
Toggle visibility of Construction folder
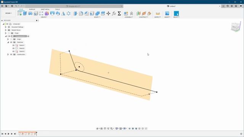pos(11,54)
